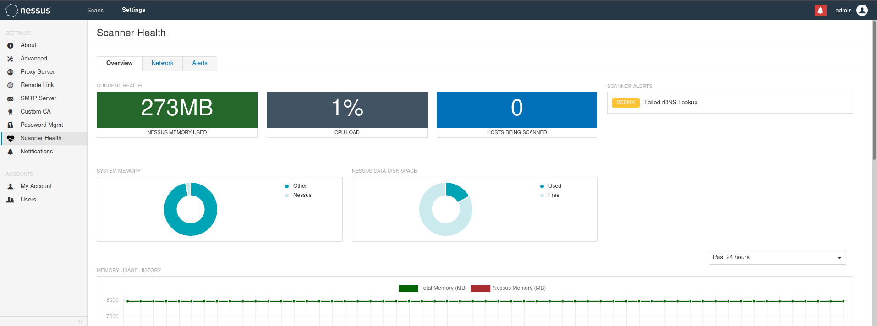Open the Past 24 hours dropdown
Viewport: 877px width, 326px height.
coord(777,257)
